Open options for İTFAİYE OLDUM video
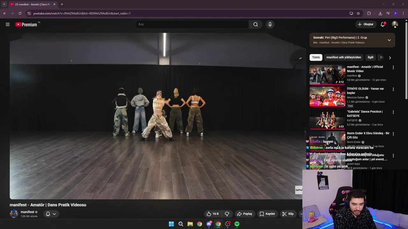Screen dimensions: 408x229 coord(393,89)
